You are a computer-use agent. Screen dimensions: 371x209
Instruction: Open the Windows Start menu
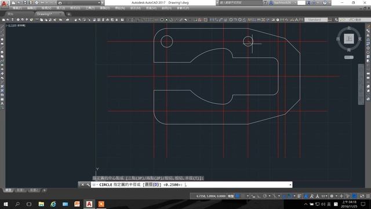pos(5,204)
